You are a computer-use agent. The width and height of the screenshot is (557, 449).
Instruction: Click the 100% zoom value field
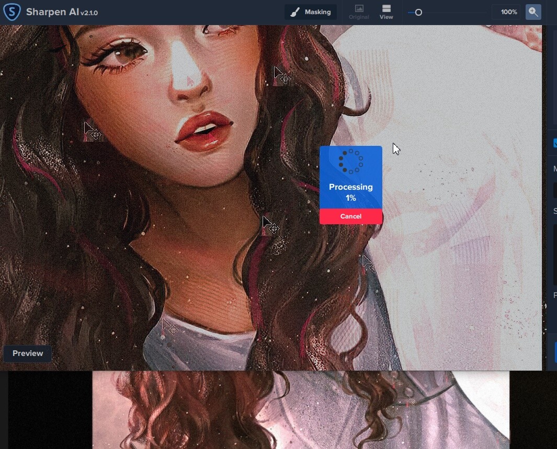tap(506, 12)
